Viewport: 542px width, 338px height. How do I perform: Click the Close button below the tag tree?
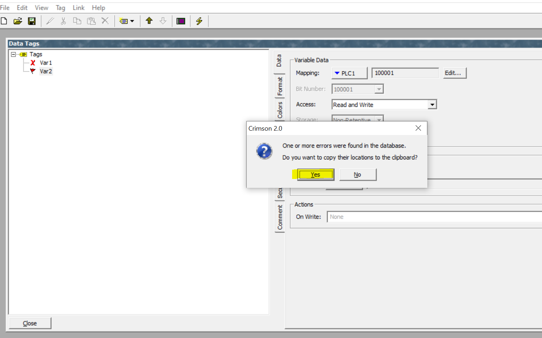(x=30, y=323)
